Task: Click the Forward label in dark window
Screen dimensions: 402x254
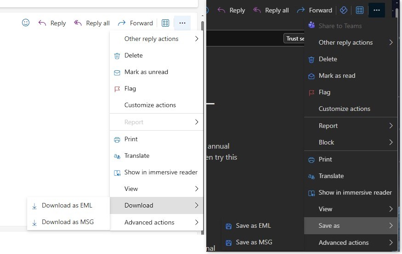Action: click(321, 10)
